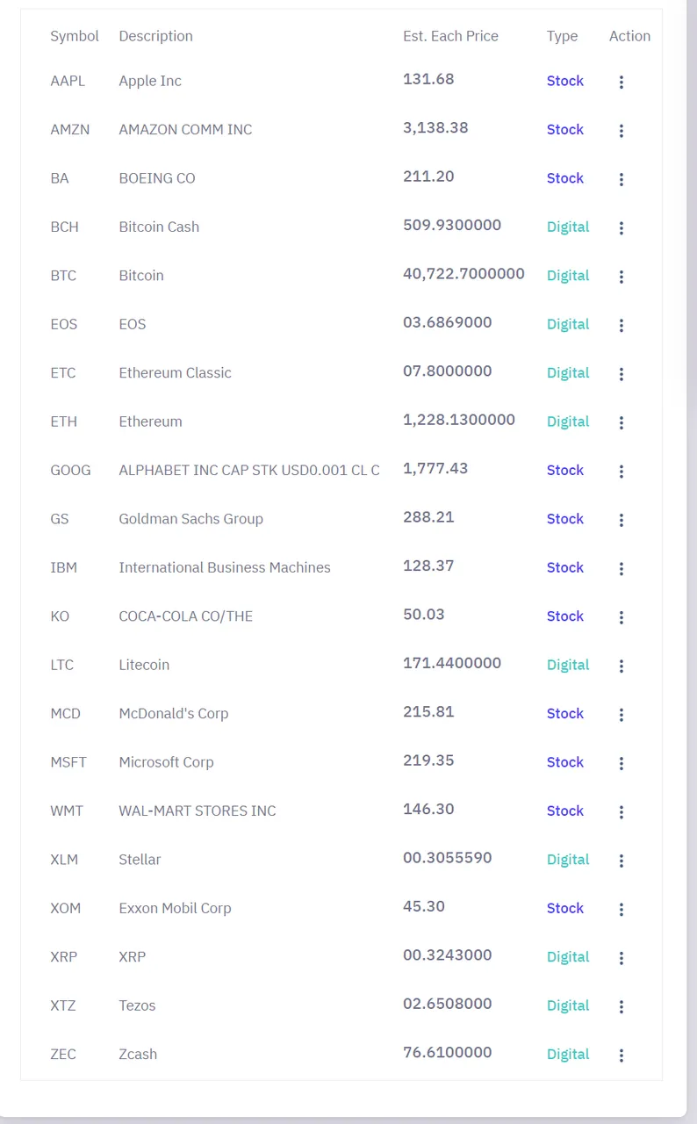Click Stock type link for AMZN
Viewport: 697px width, 1124px height.
[x=565, y=129]
